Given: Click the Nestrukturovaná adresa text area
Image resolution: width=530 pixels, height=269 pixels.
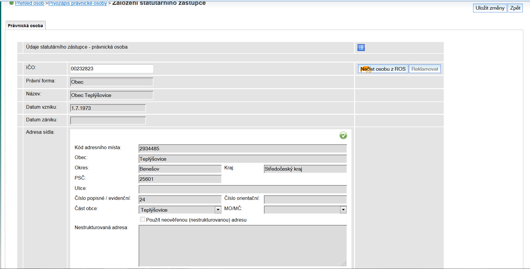Looking at the screenshot, I should [242, 246].
